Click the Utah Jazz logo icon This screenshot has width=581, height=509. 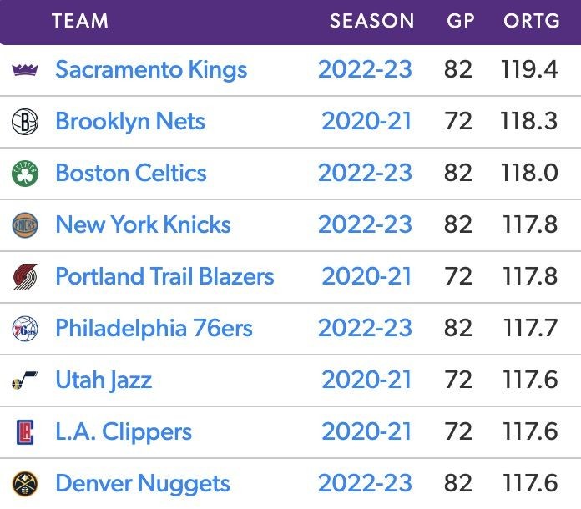(x=25, y=381)
